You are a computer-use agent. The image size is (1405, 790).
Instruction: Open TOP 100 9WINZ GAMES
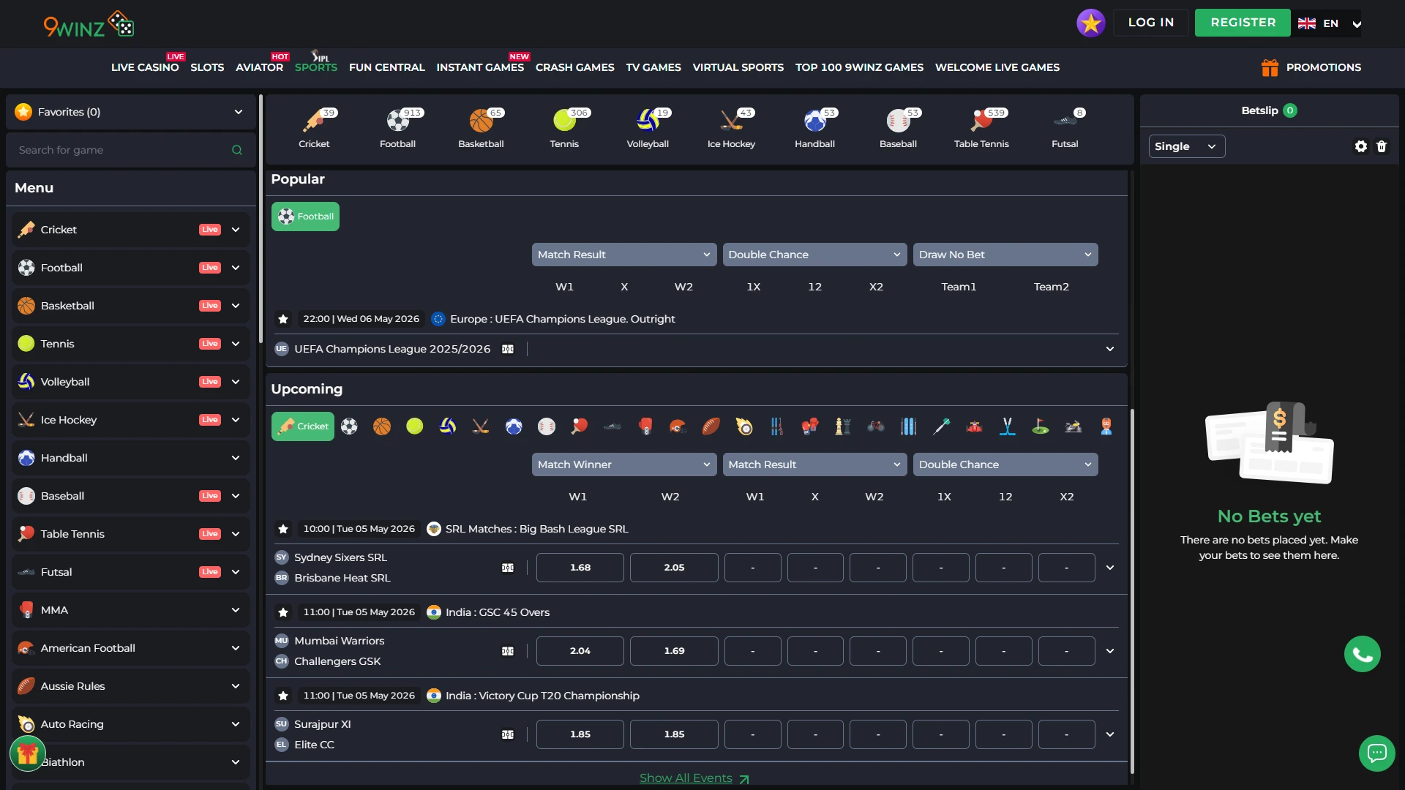click(x=859, y=67)
